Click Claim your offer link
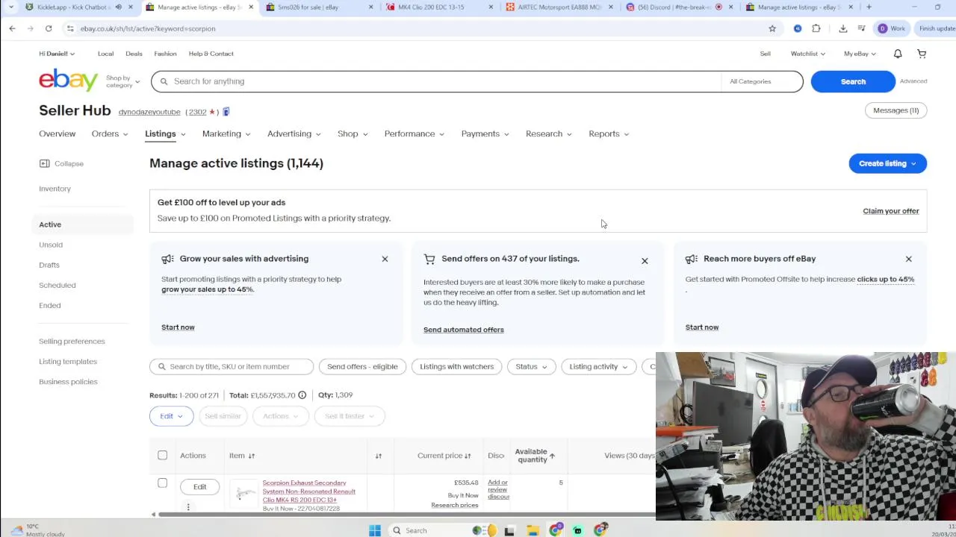The height and width of the screenshot is (537, 956). (891, 211)
